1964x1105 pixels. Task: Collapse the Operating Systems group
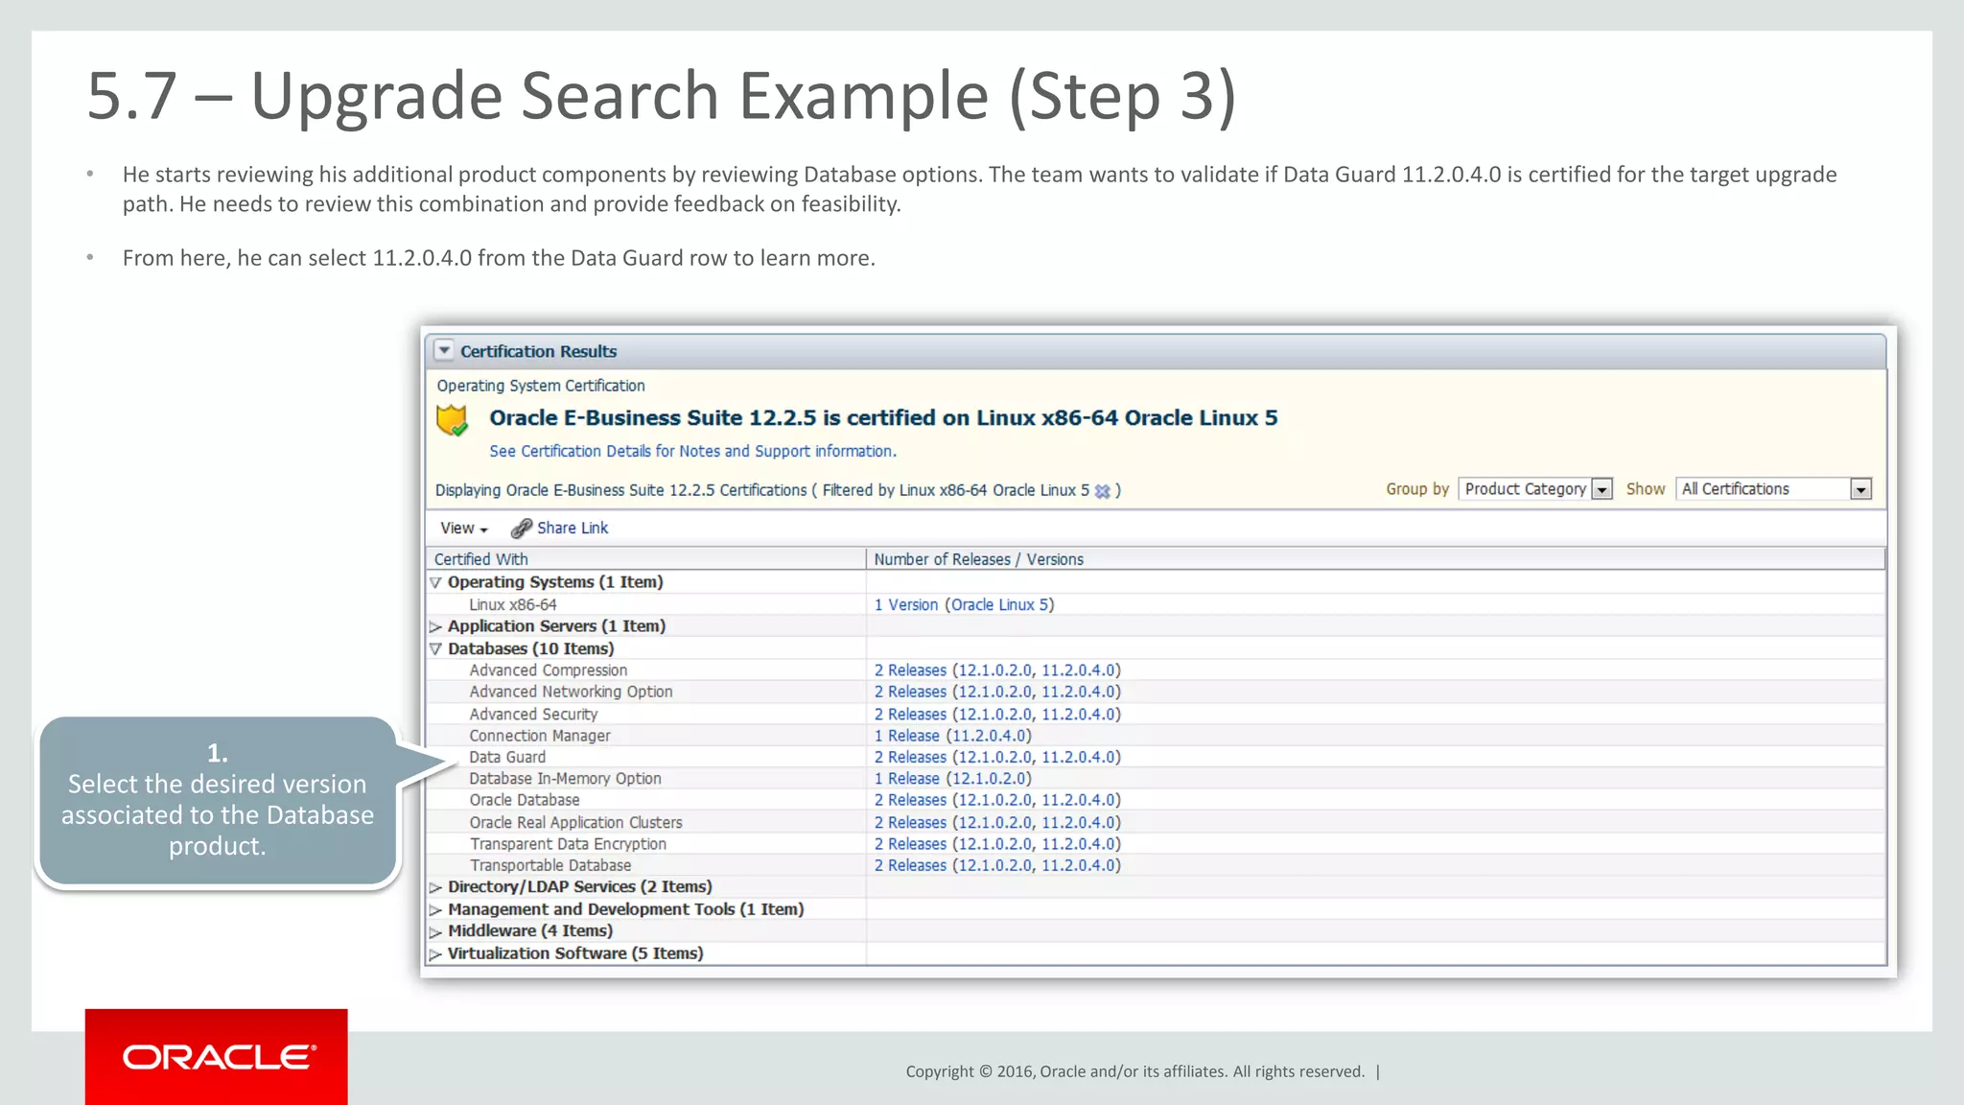coord(436,582)
